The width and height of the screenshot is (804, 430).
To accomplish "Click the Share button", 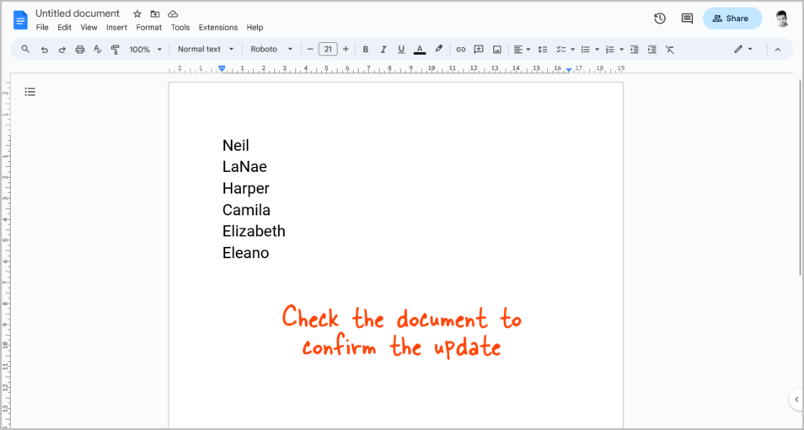I will [732, 19].
